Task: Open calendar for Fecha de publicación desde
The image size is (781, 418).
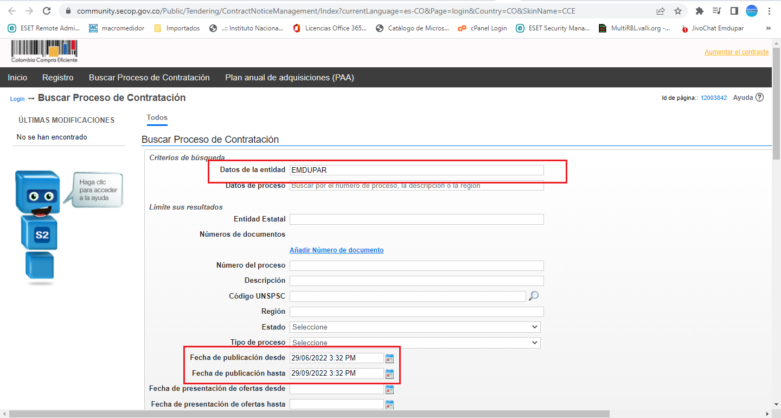Action: pos(389,358)
